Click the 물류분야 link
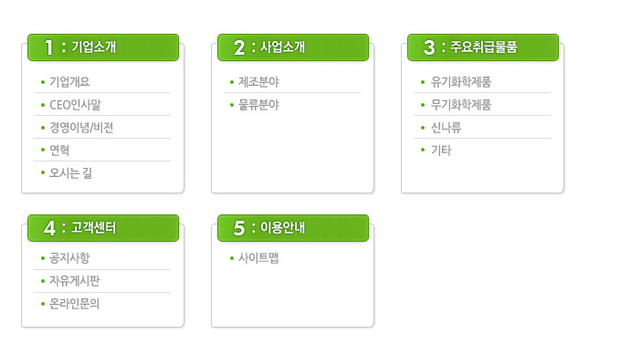This screenshot has width=641, height=354. pyautogui.click(x=258, y=105)
